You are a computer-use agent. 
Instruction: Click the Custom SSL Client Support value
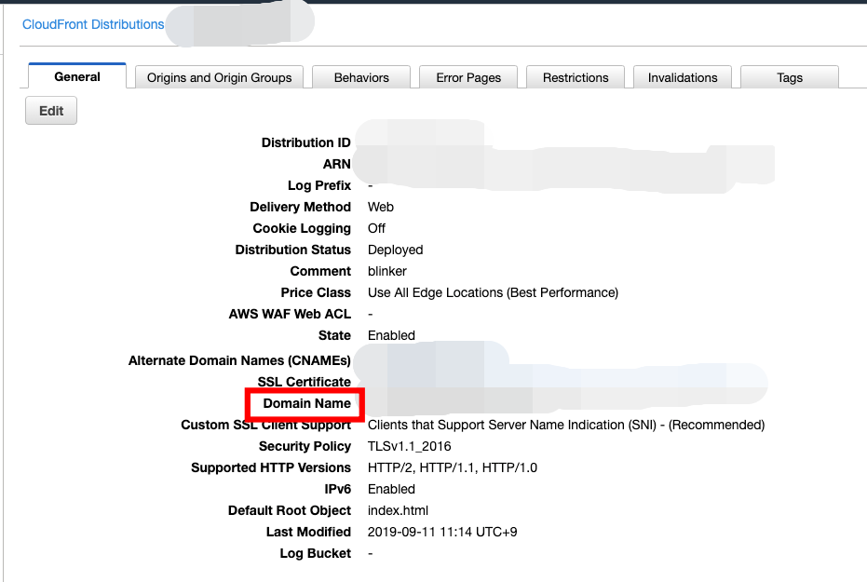(565, 425)
